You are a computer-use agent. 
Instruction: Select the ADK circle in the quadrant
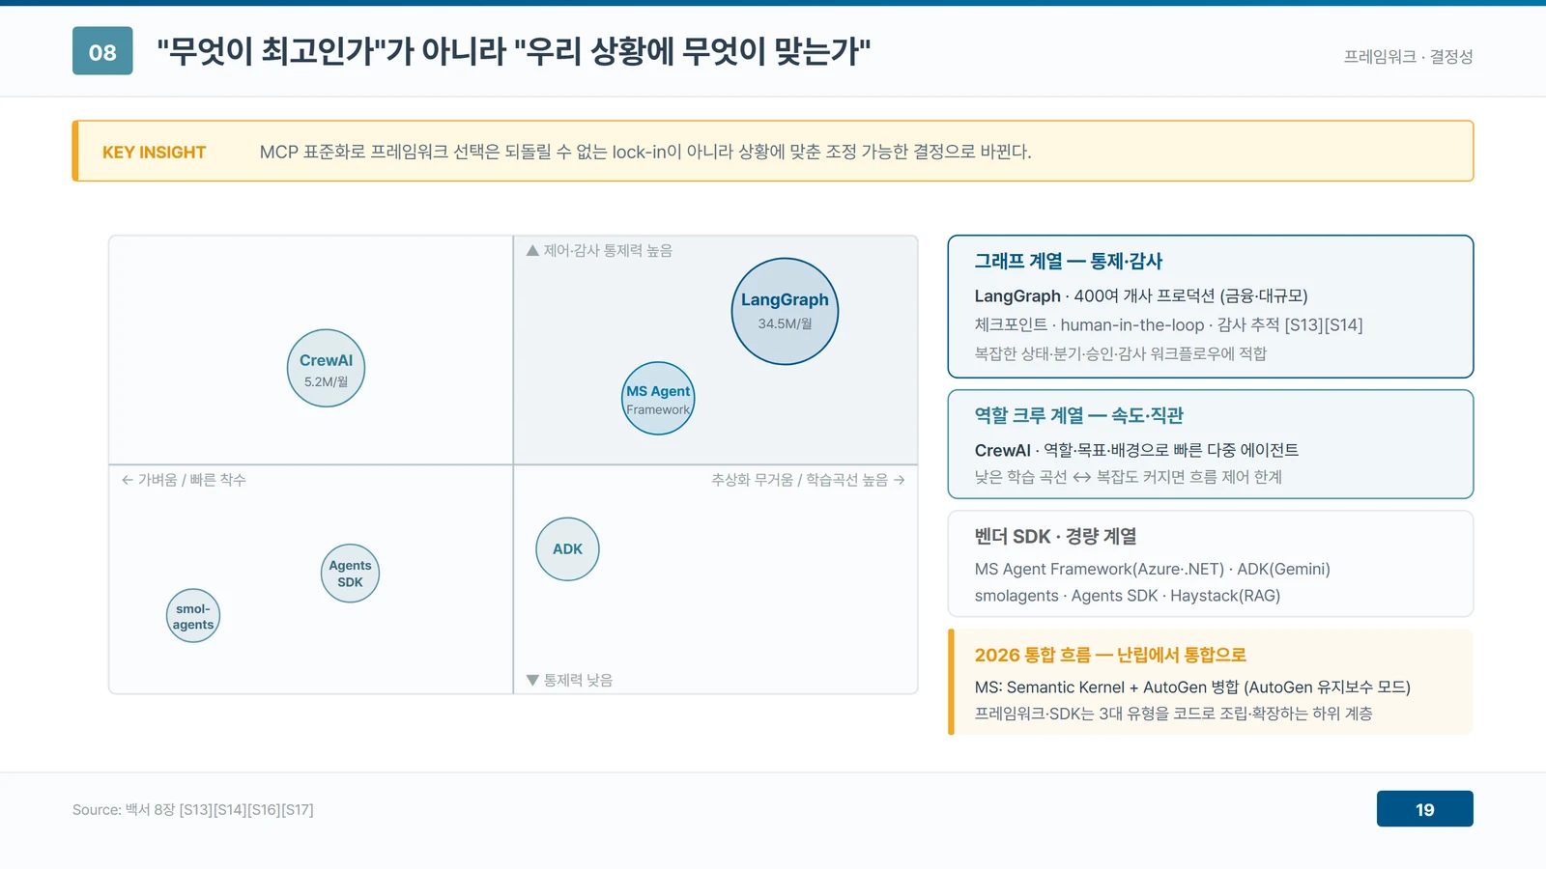pos(567,548)
